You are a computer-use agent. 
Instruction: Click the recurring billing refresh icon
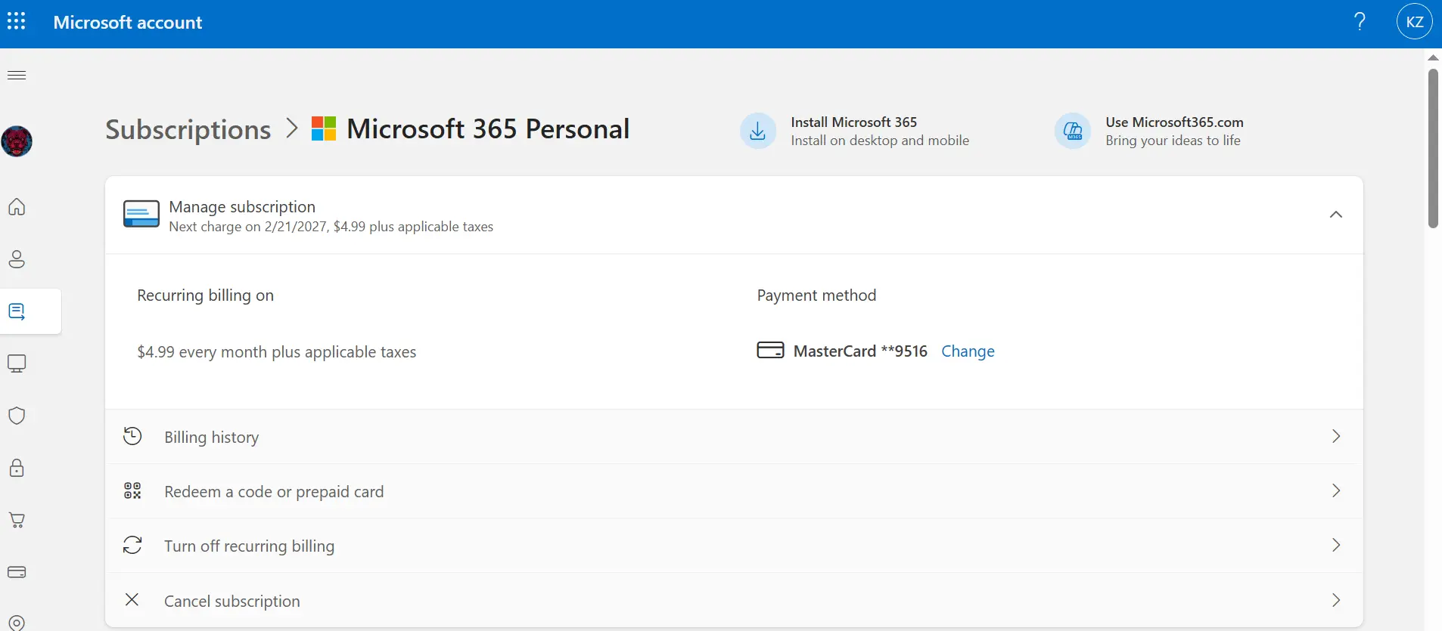click(132, 545)
